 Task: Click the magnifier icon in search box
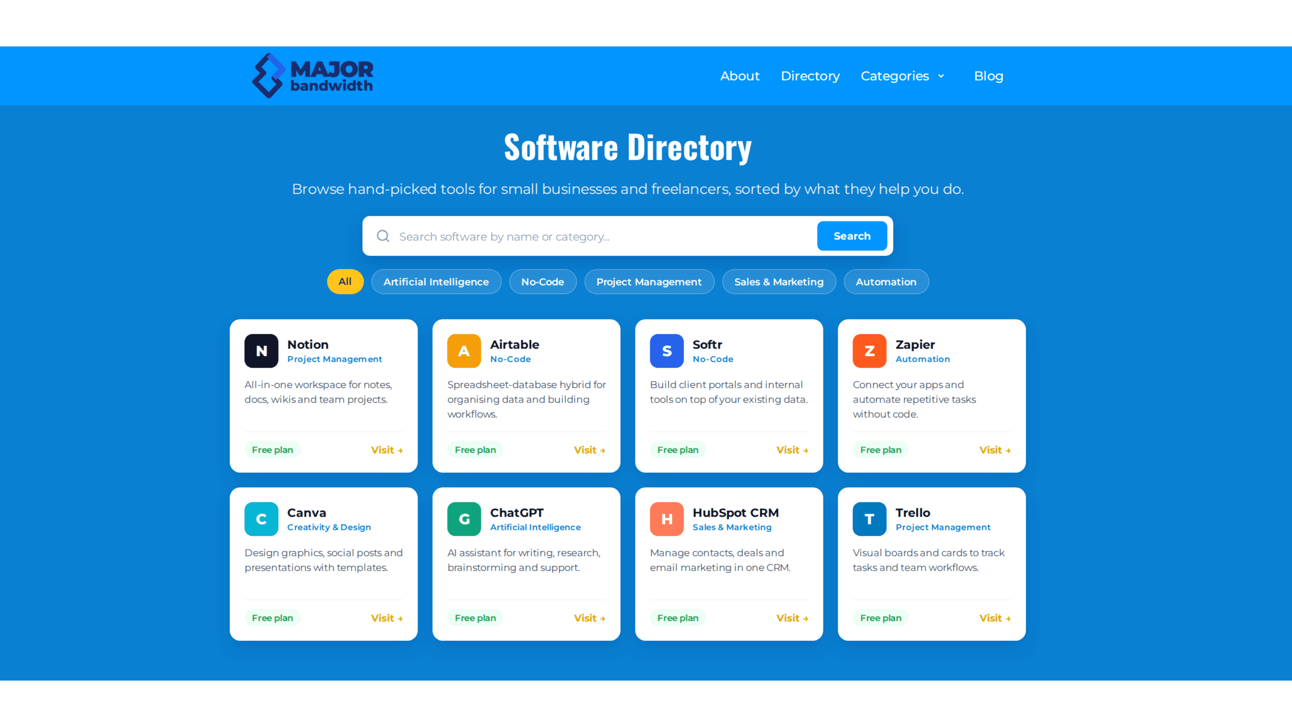383,236
